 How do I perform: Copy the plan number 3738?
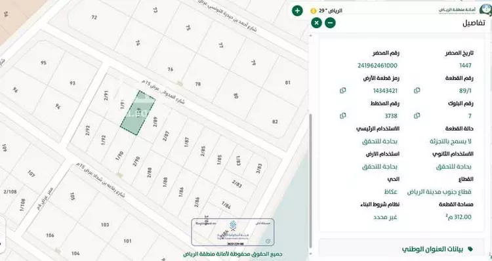coord(342,116)
